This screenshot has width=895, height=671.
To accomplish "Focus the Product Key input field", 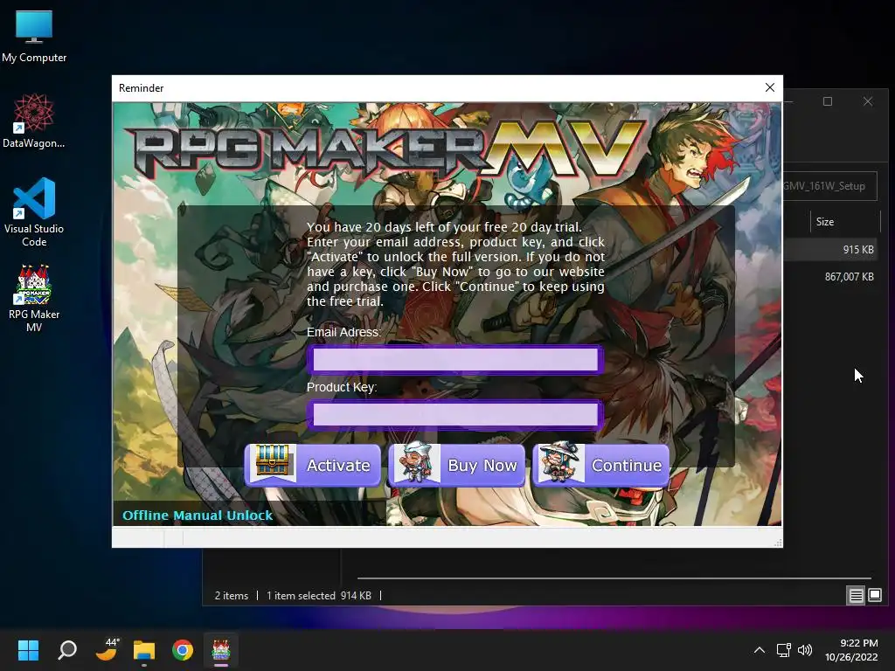I will (455, 415).
